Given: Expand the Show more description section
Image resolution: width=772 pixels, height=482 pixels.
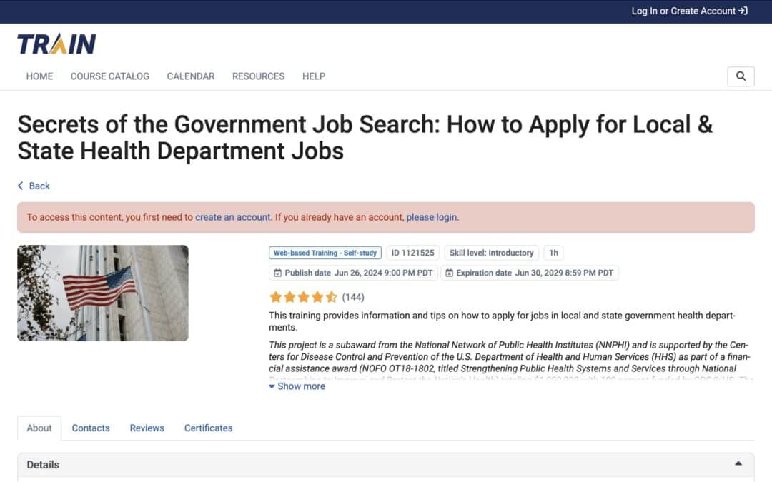Looking at the screenshot, I should (x=297, y=386).
